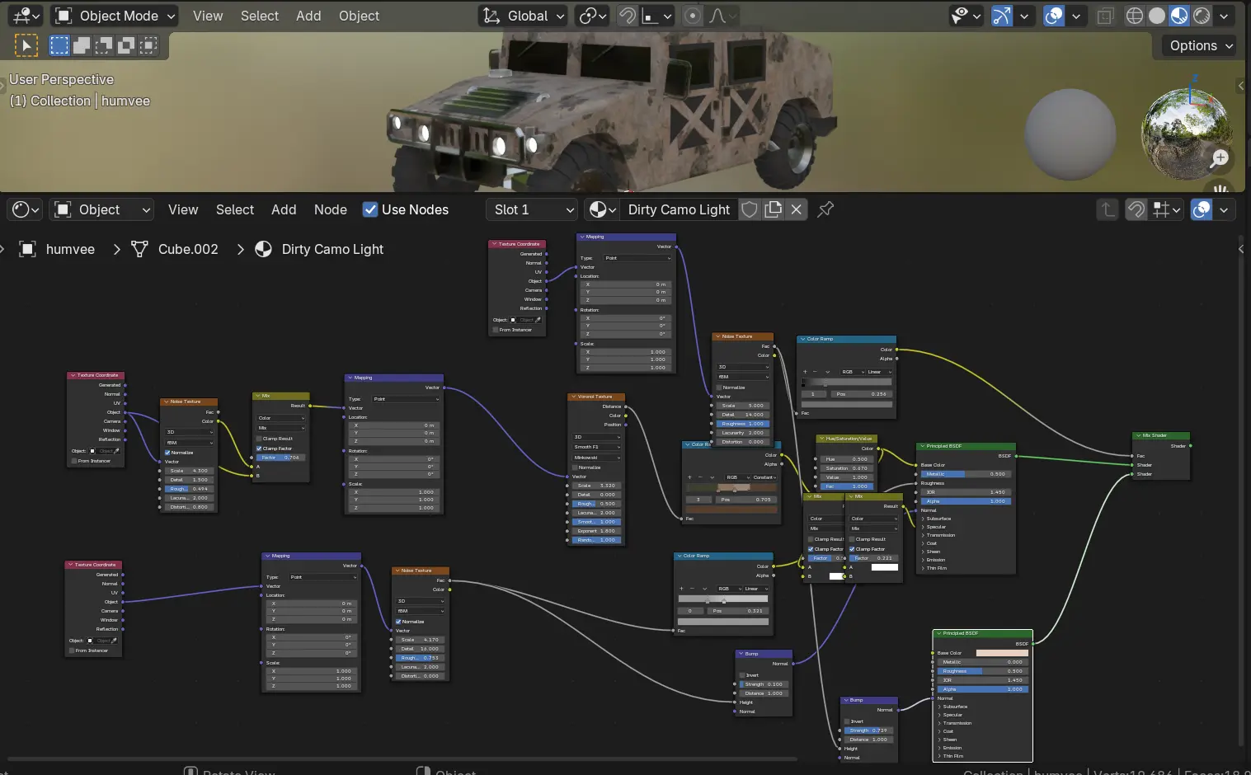Expand the Slot 1 material slot dropdown
Image resolution: width=1251 pixels, height=775 pixels.
point(534,209)
